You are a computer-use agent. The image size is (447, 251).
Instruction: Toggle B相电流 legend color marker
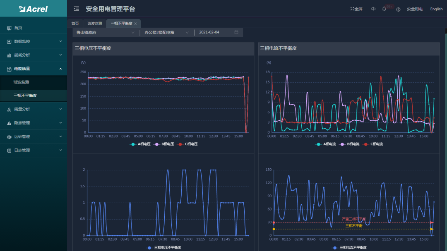(x=343, y=144)
